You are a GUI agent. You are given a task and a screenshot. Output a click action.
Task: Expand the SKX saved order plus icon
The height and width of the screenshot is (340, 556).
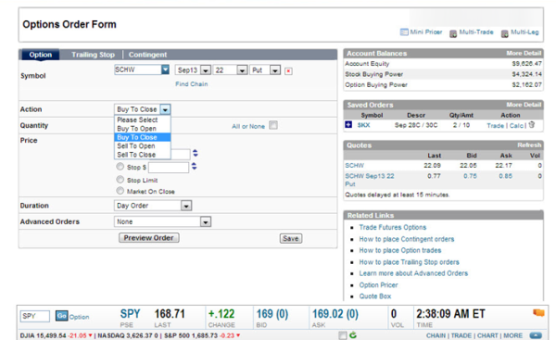[348, 124]
